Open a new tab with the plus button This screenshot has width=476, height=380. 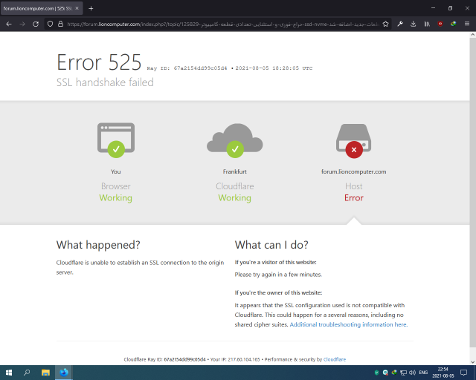(x=91, y=8)
